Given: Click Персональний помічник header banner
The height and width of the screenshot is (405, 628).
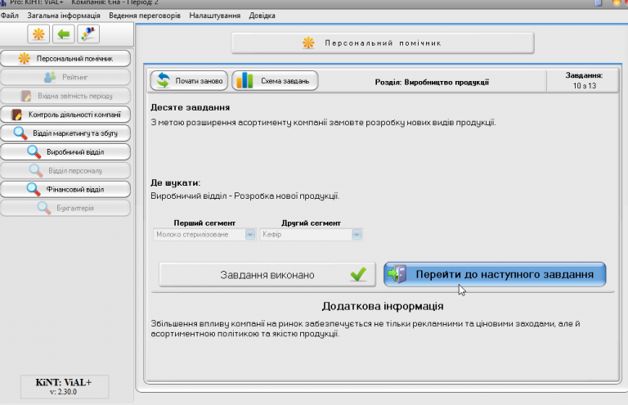Looking at the screenshot, I should (x=383, y=43).
